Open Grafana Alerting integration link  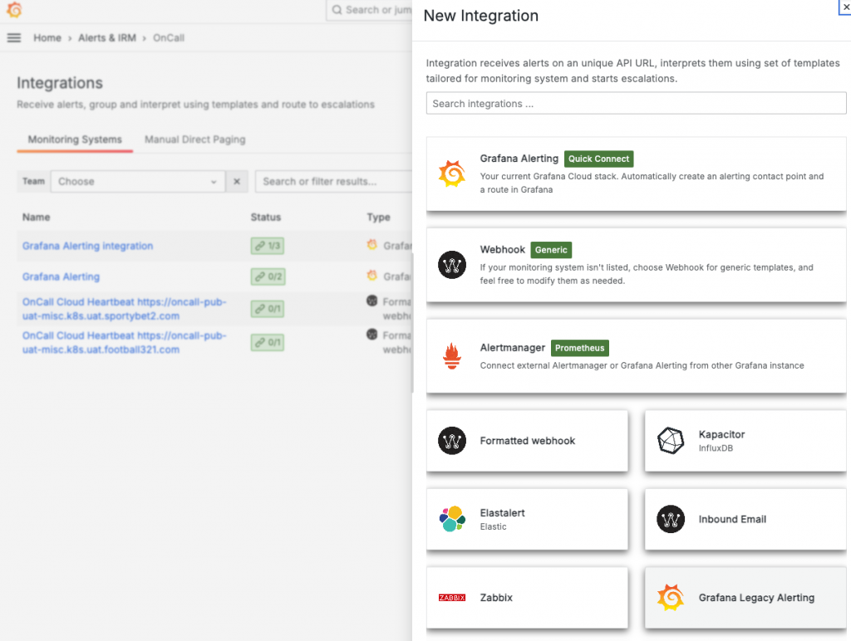pos(87,246)
